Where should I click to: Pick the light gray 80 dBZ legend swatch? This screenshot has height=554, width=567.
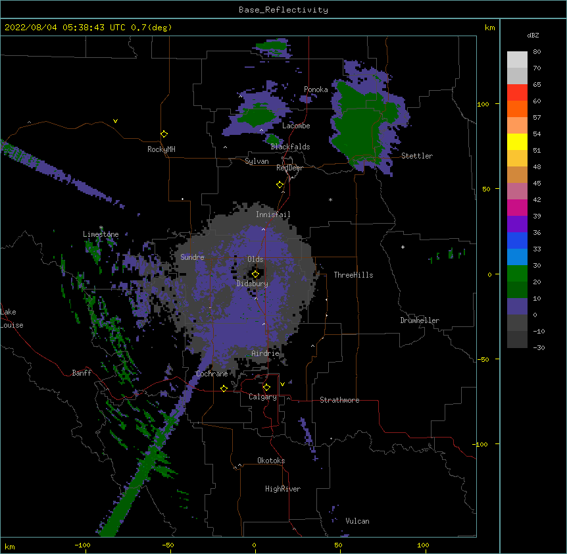click(517, 60)
